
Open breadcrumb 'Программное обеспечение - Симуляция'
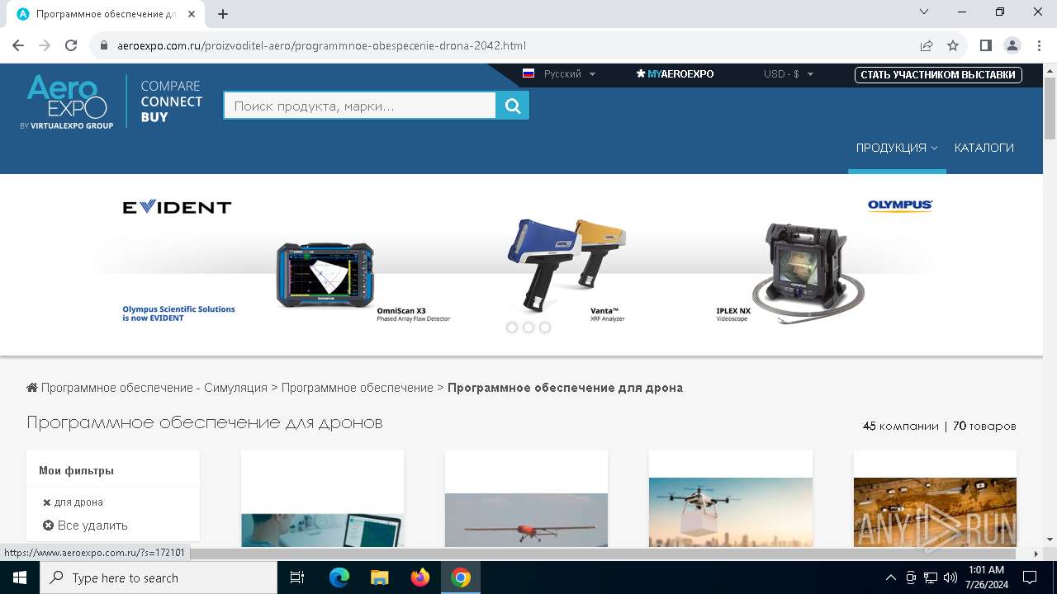(x=154, y=387)
